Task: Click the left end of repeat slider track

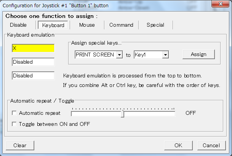Action: 73,113
